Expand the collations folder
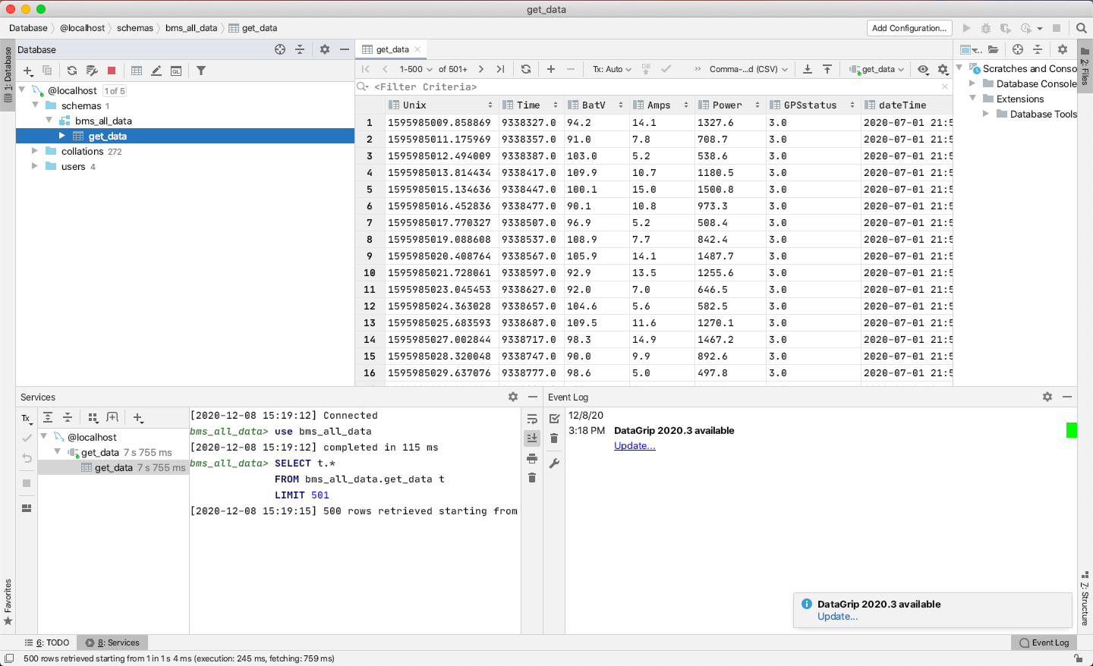 point(34,152)
